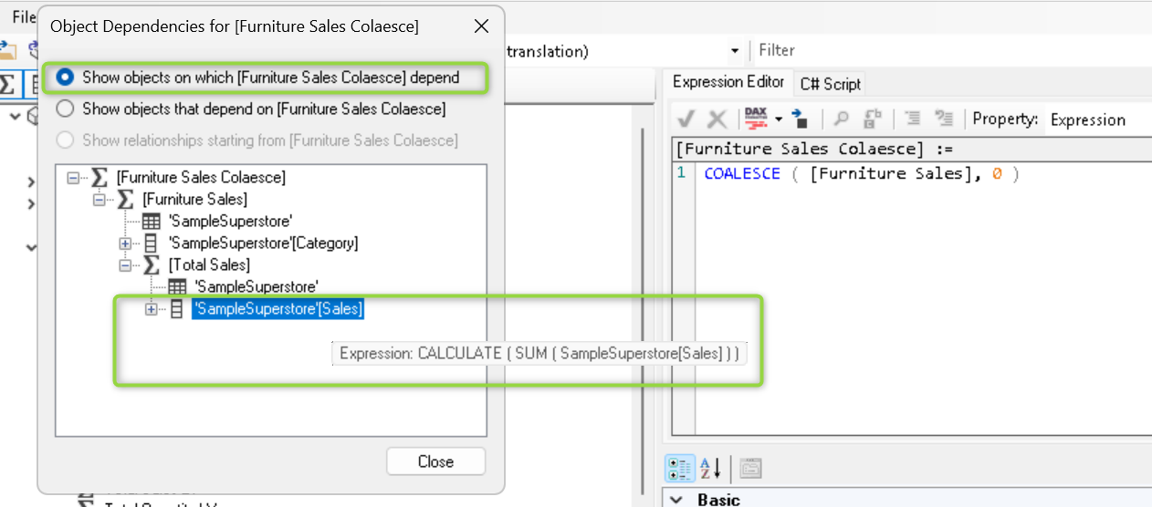Click the replace icon in editor toolbar
This screenshot has height=507, width=1152.
pyautogui.click(x=872, y=119)
